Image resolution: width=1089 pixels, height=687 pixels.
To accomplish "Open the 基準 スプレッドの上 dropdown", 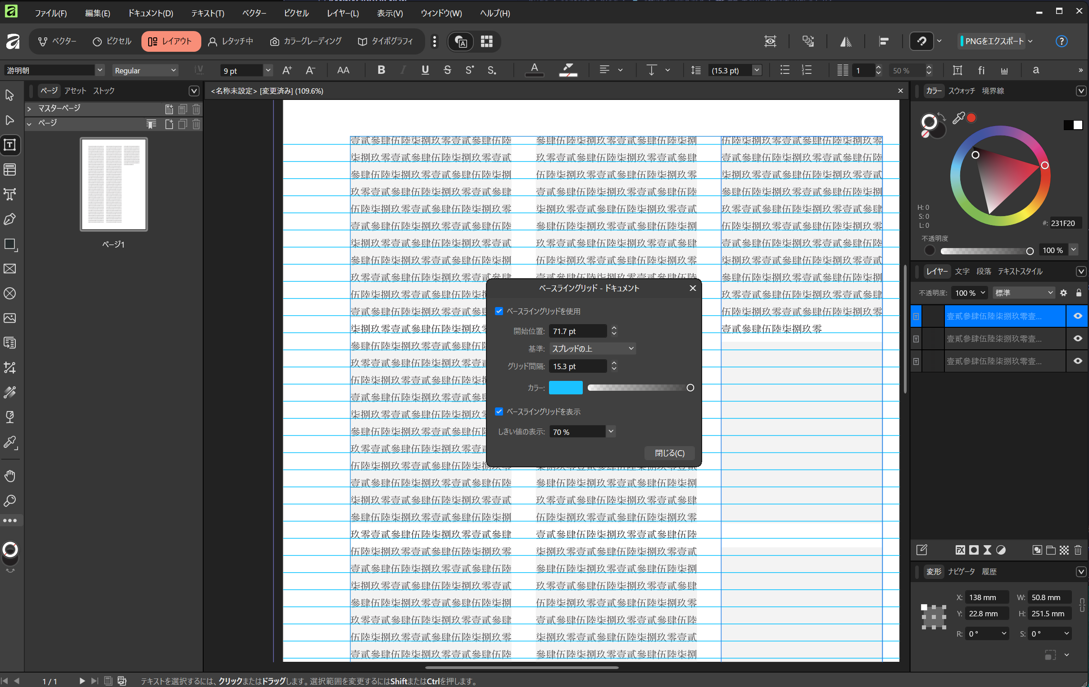I will (x=592, y=348).
